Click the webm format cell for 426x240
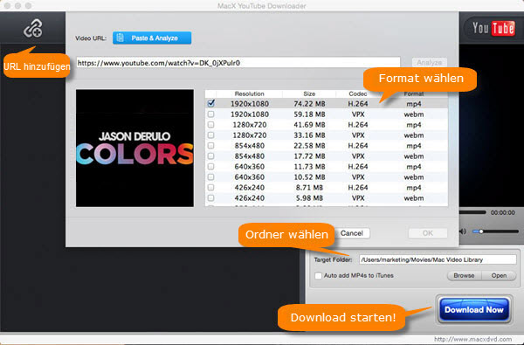 pyautogui.click(x=414, y=198)
